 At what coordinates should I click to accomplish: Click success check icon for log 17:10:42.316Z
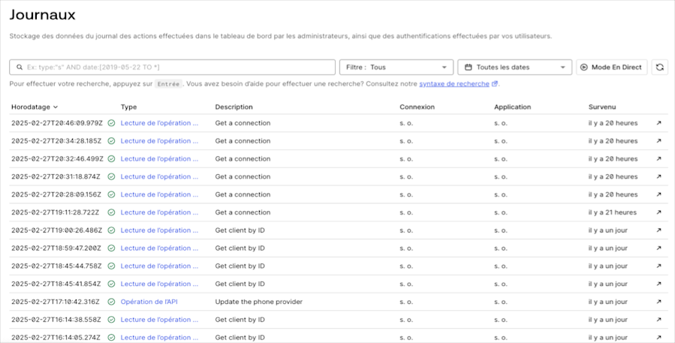click(111, 302)
